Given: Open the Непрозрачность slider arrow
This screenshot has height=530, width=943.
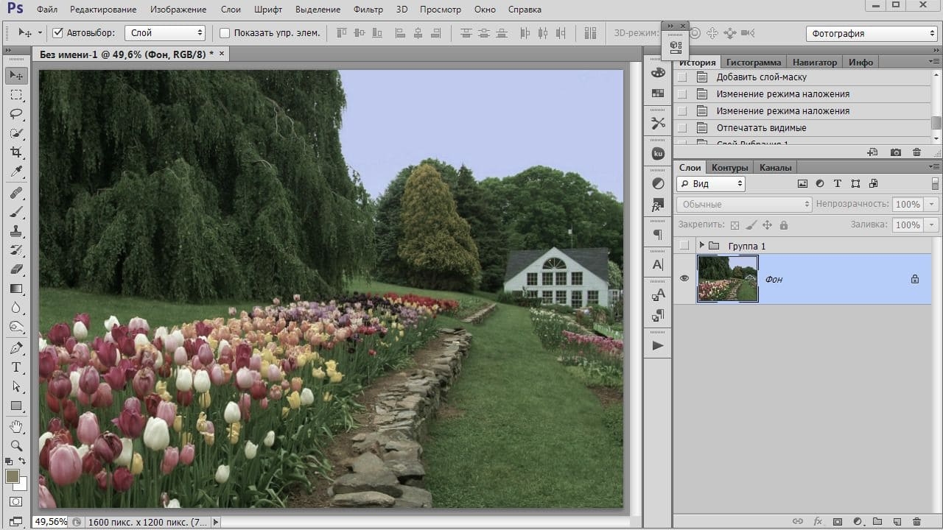Looking at the screenshot, I should (932, 205).
